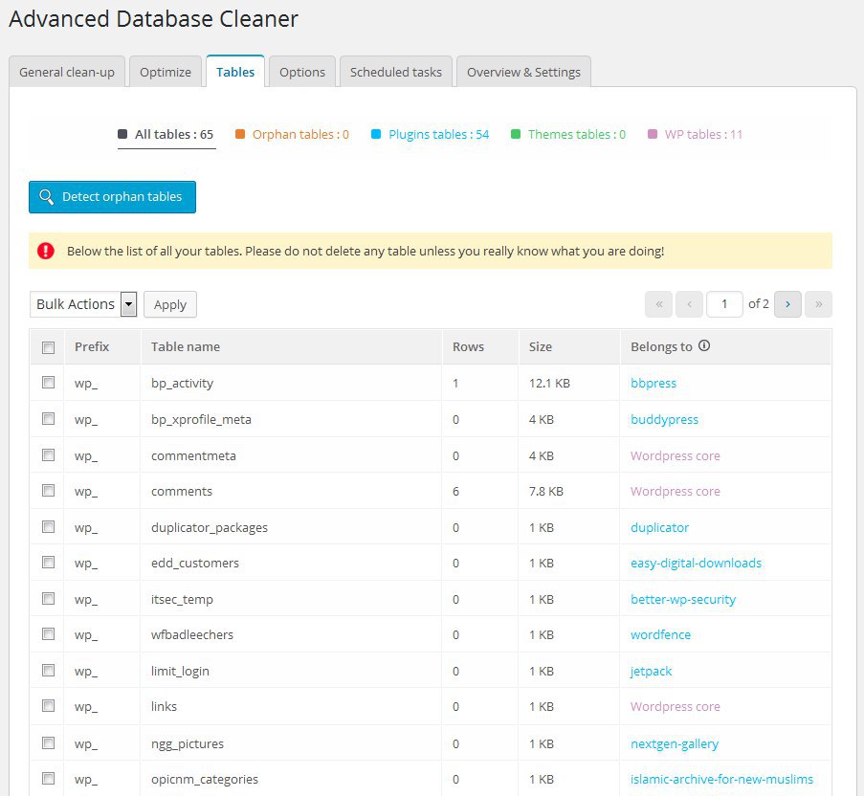Viewport: 864px width, 797px height.
Task: Tick the select-all checkbox in header
Action: [49, 347]
